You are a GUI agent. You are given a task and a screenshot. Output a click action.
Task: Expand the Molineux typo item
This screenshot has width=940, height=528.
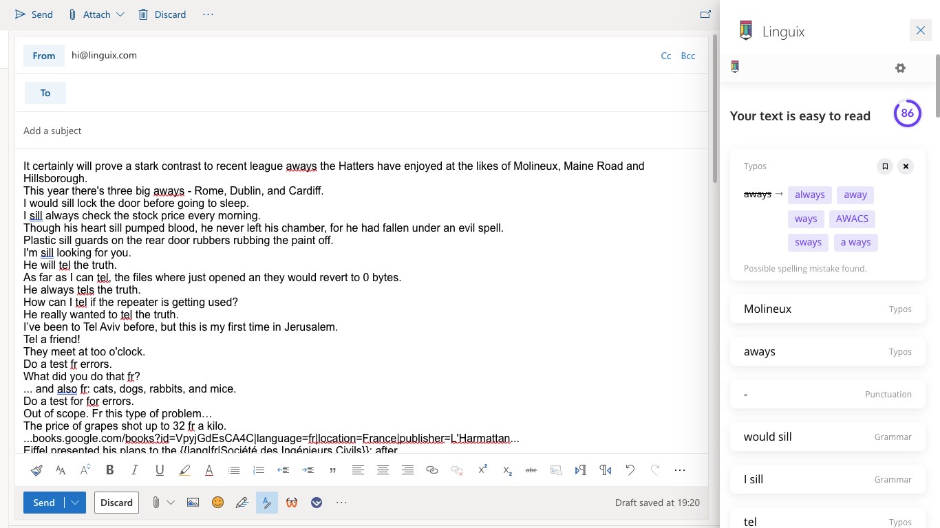tap(828, 309)
